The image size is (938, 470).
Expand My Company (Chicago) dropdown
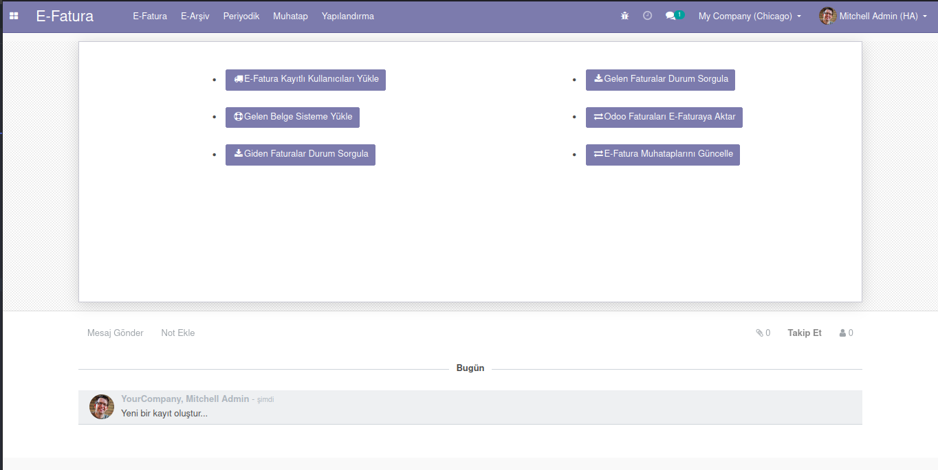tap(750, 16)
